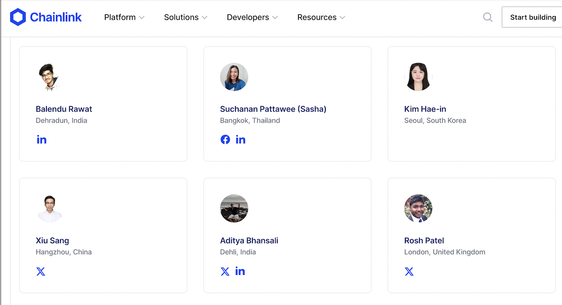Expand the Developers menu chevron
This screenshot has height=305, width=562.
275,17
